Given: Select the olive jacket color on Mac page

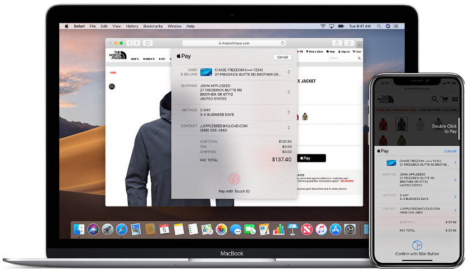Looking at the screenshot, I should point(305,116).
